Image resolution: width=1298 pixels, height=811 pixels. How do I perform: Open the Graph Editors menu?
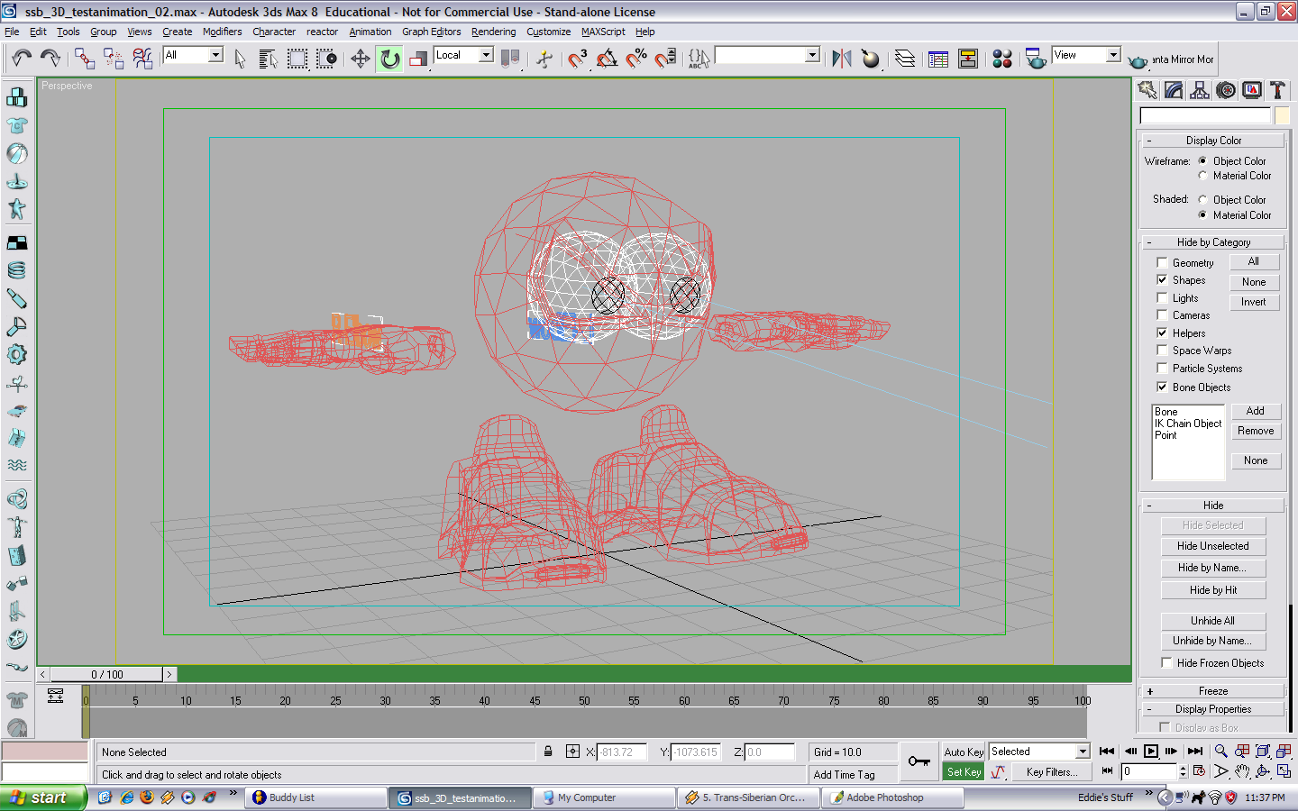[x=431, y=32]
